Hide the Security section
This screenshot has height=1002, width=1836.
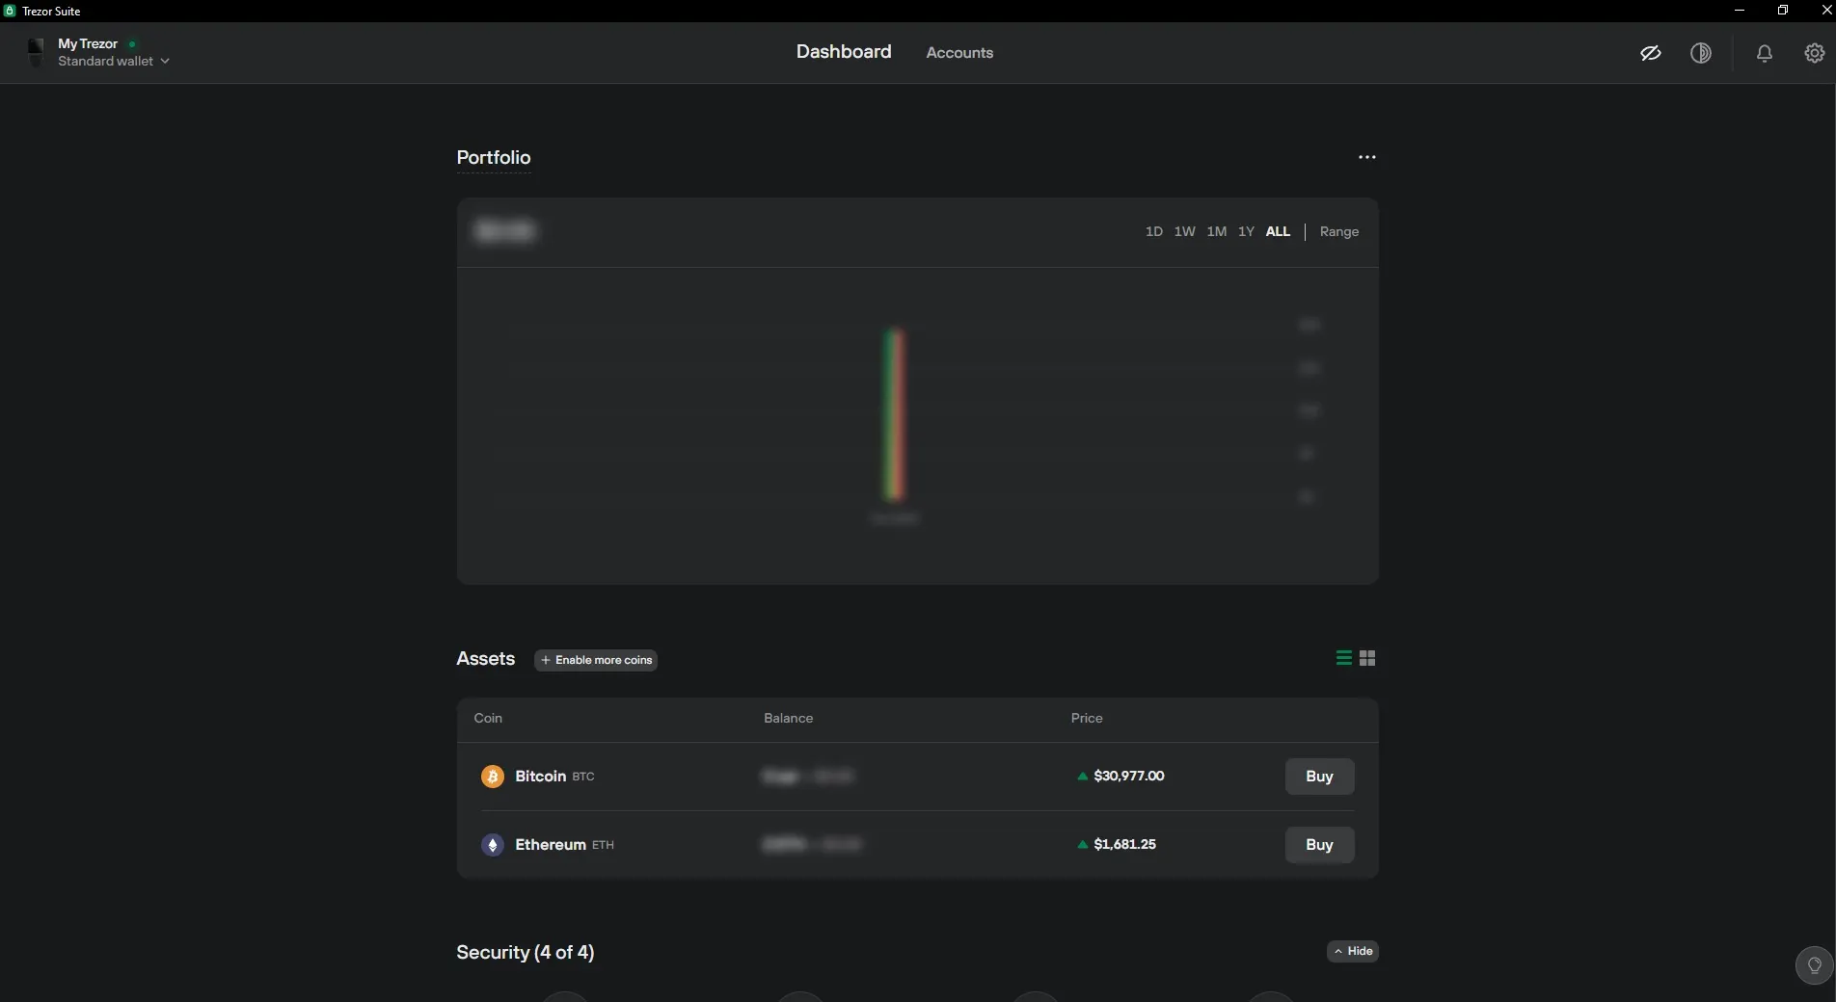1353,951
